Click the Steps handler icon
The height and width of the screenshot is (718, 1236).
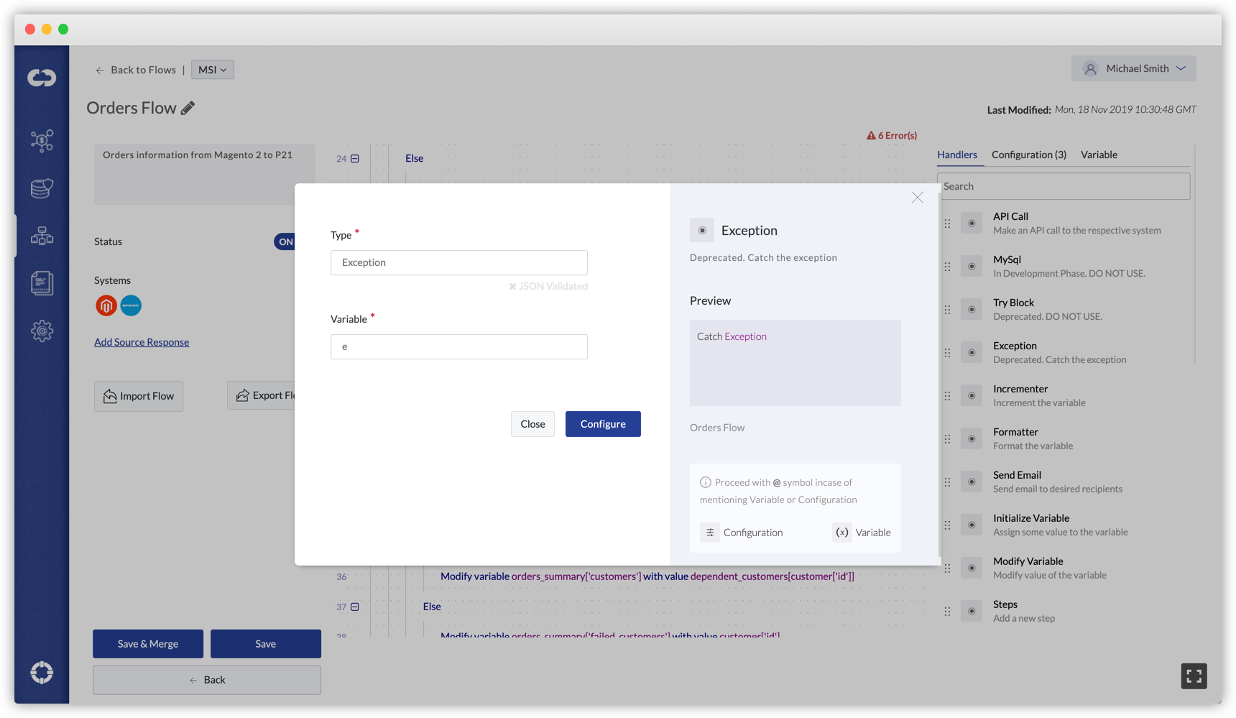coord(972,612)
